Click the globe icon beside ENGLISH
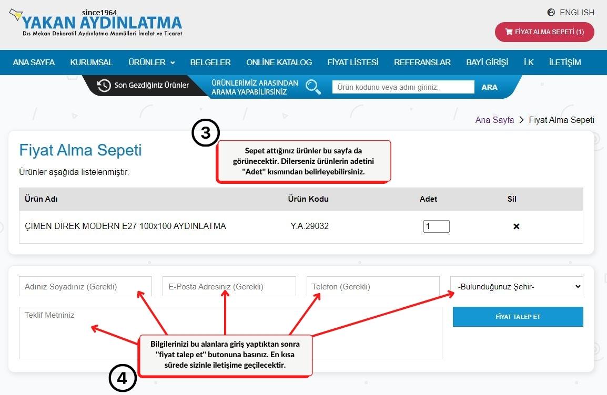The width and height of the screenshot is (607, 395). click(x=551, y=12)
